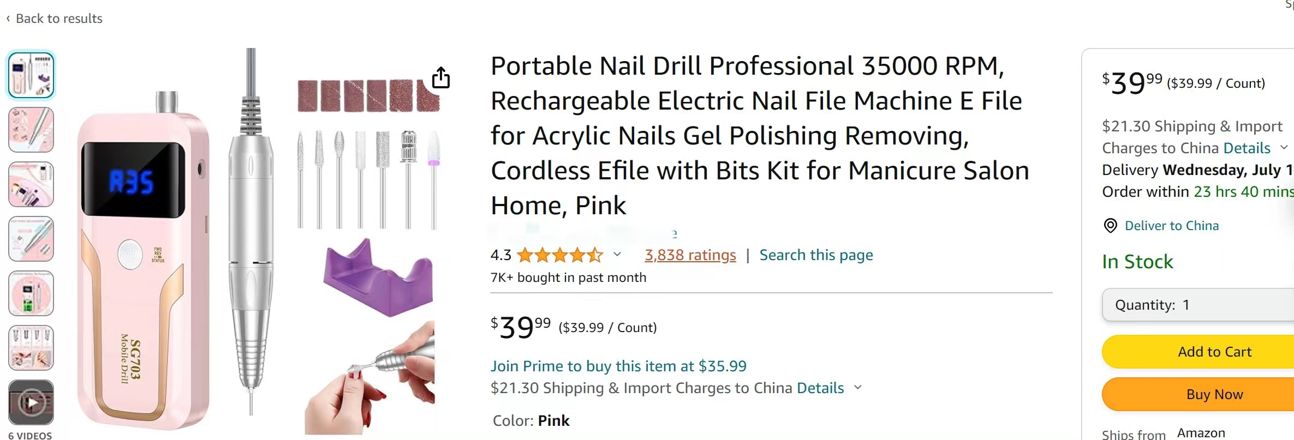1294x440 pixels.
Task: Click the back arrow before 'Back to results'
Action: (8, 18)
